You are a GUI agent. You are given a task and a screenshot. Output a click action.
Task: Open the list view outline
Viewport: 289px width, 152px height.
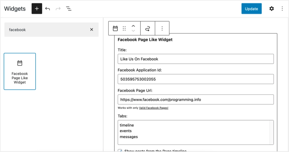[x=69, y=9]
